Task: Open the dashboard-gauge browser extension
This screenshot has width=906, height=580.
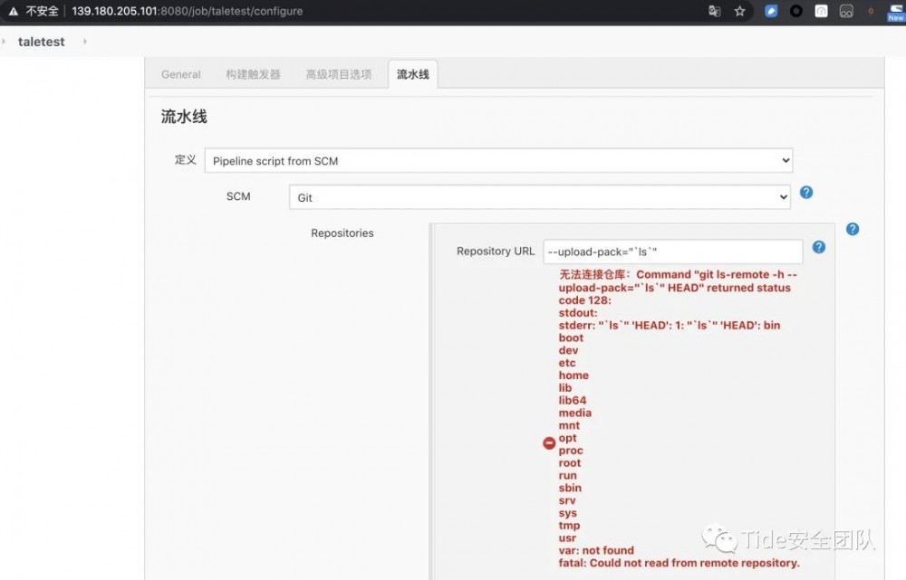Action: [x=821, y=10]
